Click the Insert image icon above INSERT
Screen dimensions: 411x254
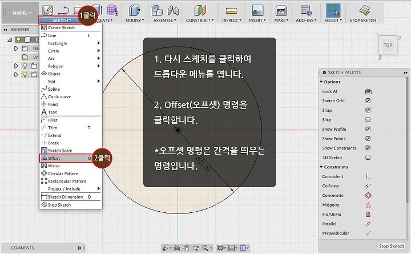pyautogui.click(x=257, y=10)
